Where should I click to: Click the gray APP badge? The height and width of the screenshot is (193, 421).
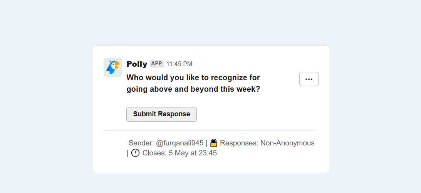point(156,64)
